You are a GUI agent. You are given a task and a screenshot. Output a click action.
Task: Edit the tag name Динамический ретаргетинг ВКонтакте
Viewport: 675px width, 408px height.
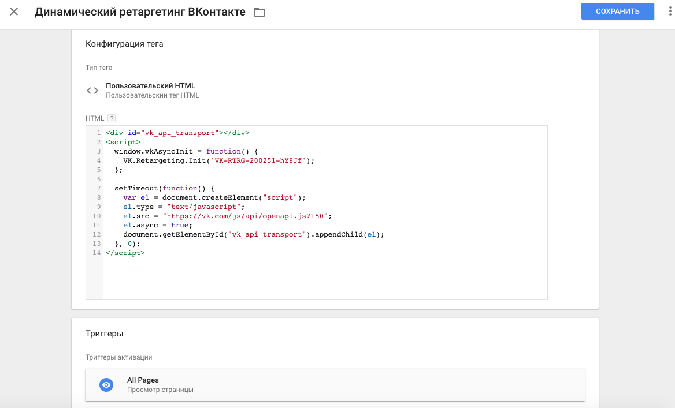[140, 12]
